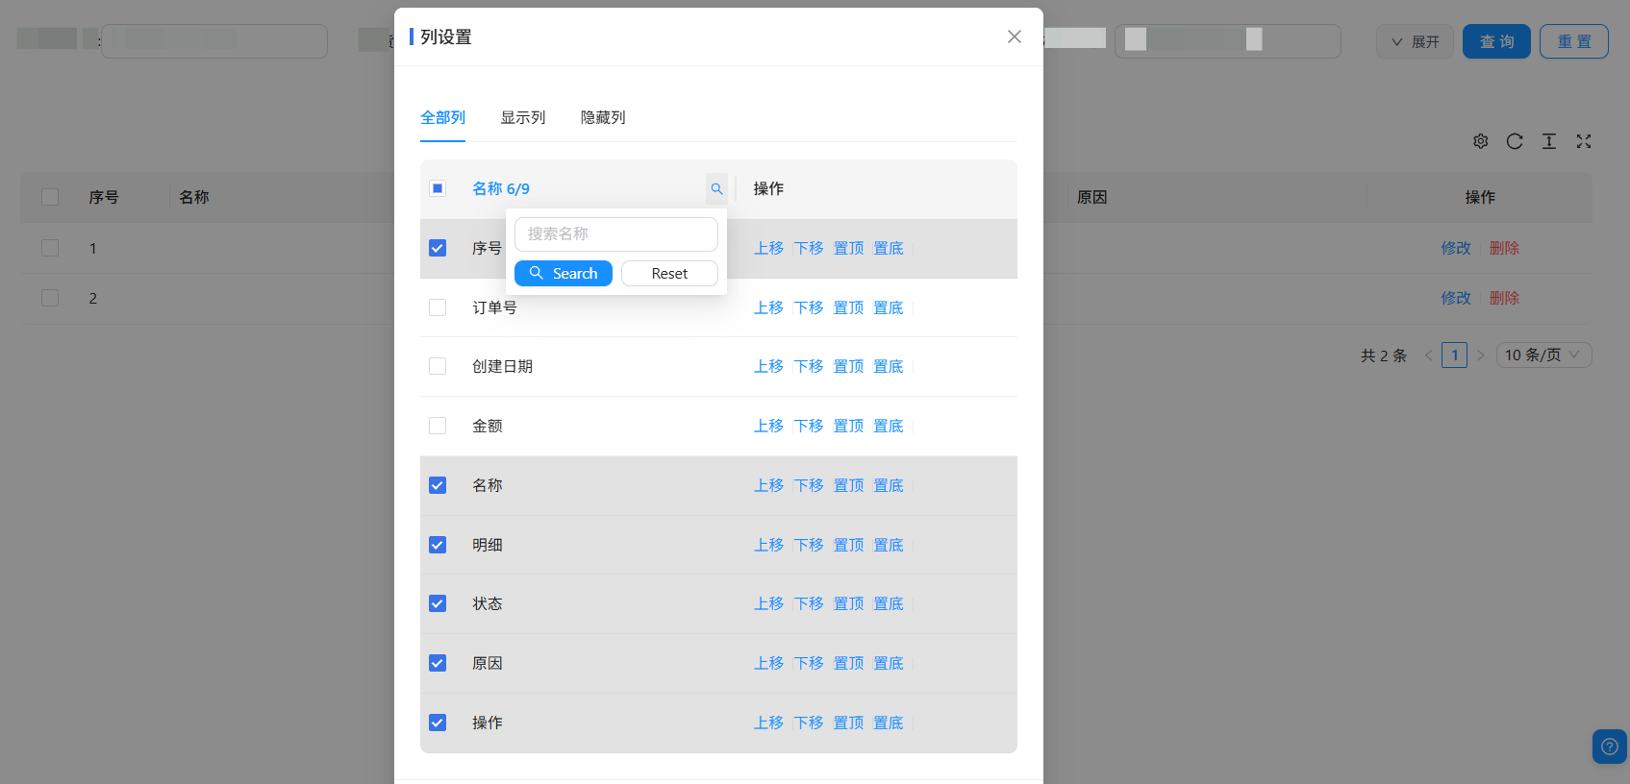Select all rows checkbox in background table
This screenshot has width=1630, height=784.
tap(50, 197)
